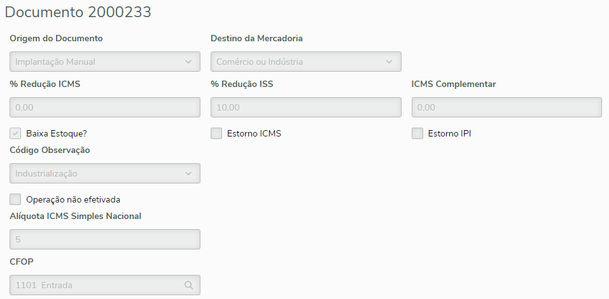Focus the % Redução ISS field
The height and width of the screenshot is (299, 609).
point(305,107)
